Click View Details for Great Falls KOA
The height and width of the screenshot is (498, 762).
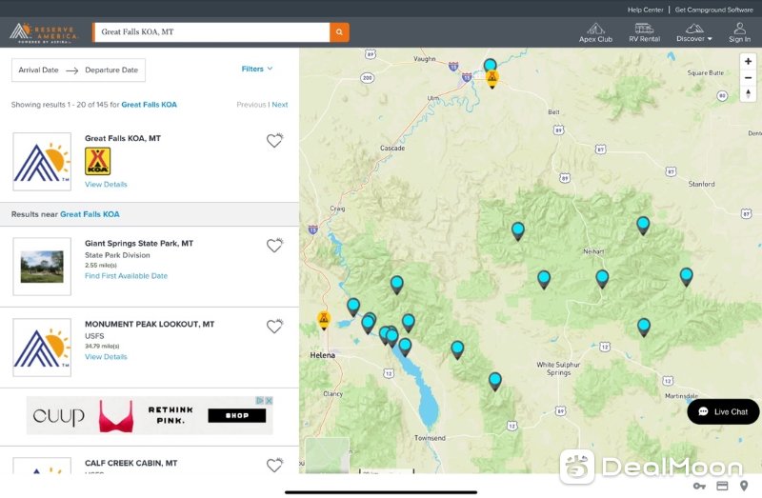106,184
